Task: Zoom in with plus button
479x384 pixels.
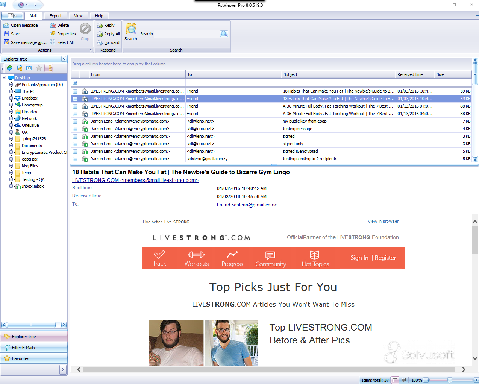Action: pyautogui.click(x=476, y=380)
